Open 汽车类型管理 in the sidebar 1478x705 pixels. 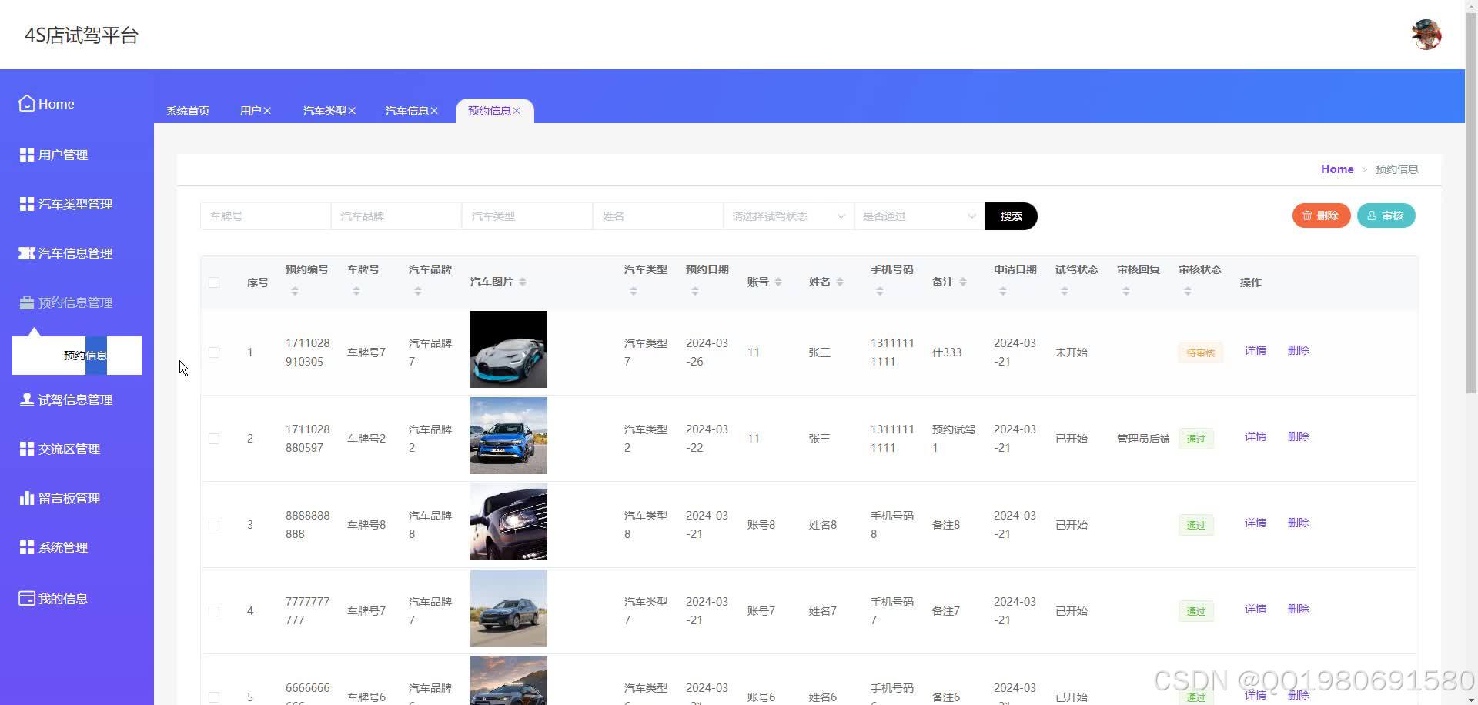coord(65,204)
